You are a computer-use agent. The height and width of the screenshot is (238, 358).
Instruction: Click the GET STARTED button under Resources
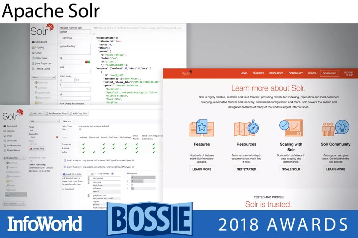pos(246,169)
